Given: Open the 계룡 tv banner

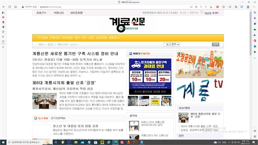Looking at the screenshot, I should 199,91.
